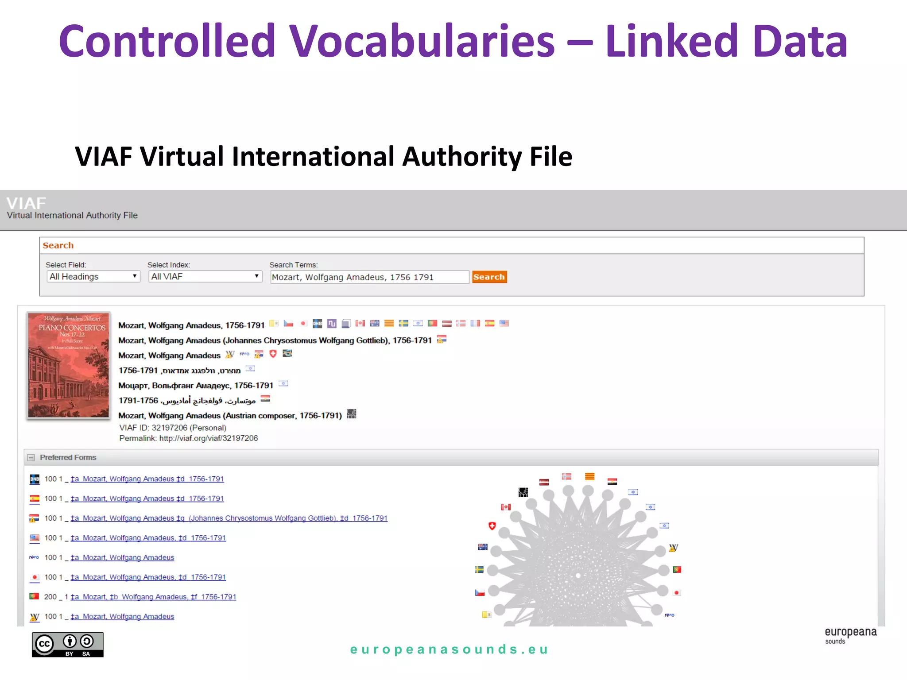Click the French flag in the Mozart heading row
907x680 pixels.
point(475,323)
